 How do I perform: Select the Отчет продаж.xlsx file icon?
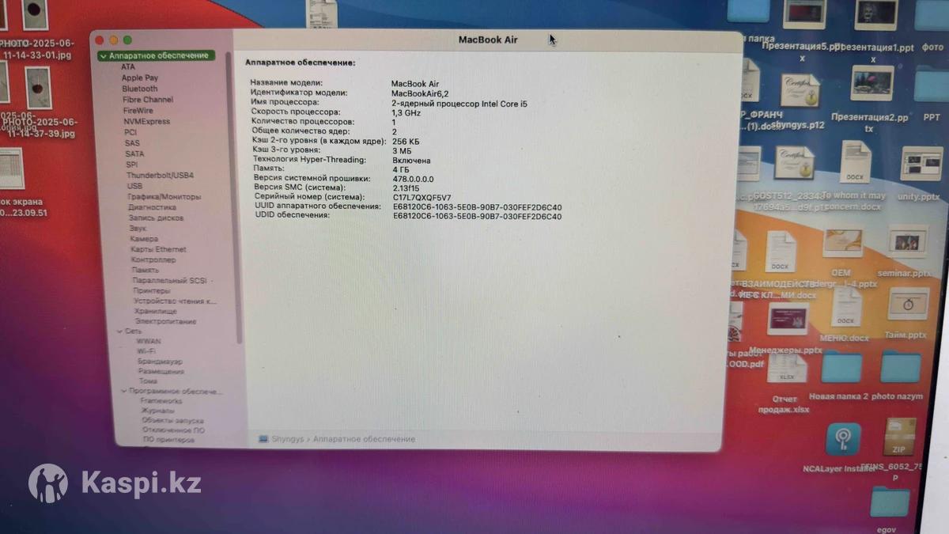(787, 369)
